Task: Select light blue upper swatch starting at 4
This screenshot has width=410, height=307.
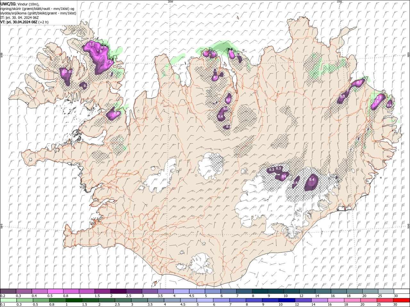Action: (181, 291)
